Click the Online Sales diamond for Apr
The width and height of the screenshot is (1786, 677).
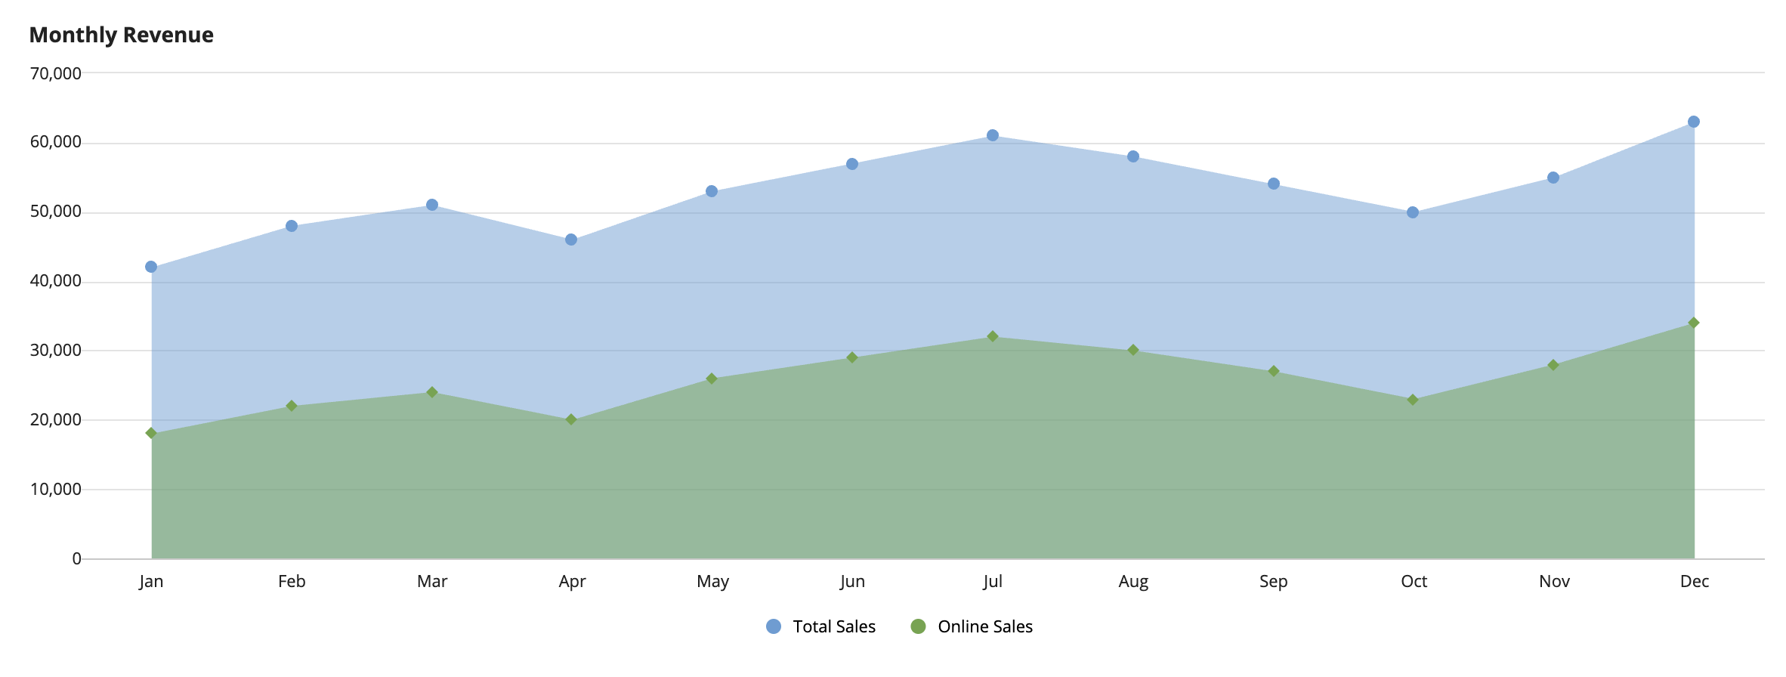(571, 419)
